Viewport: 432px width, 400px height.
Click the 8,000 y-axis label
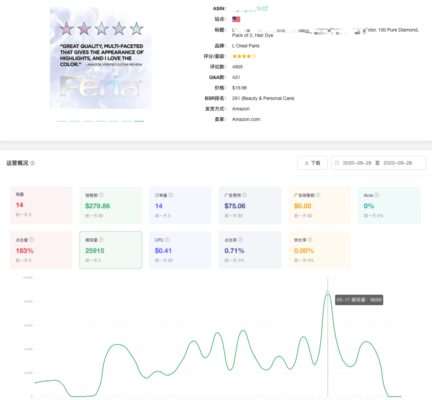[x=28, y=301]
